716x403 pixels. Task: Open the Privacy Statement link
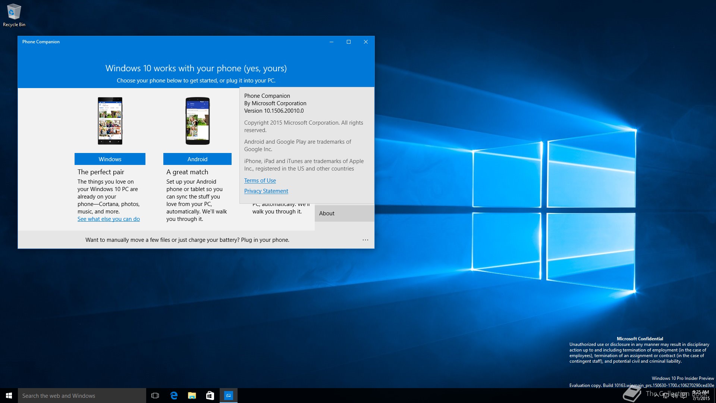click(x=266, y=191)
